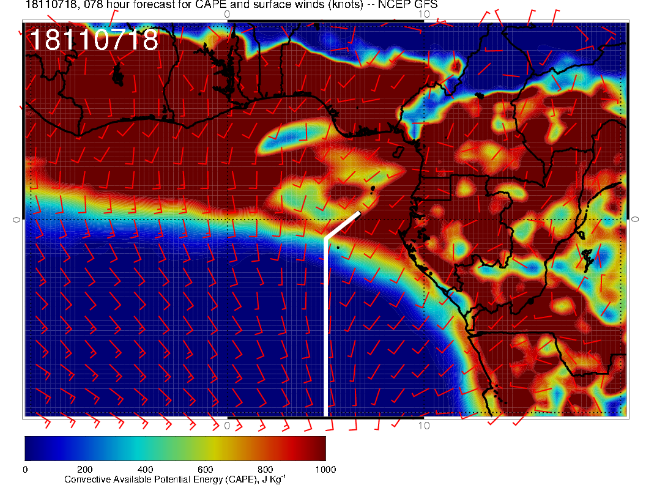Click the bend in the white track line

(325, 238)
